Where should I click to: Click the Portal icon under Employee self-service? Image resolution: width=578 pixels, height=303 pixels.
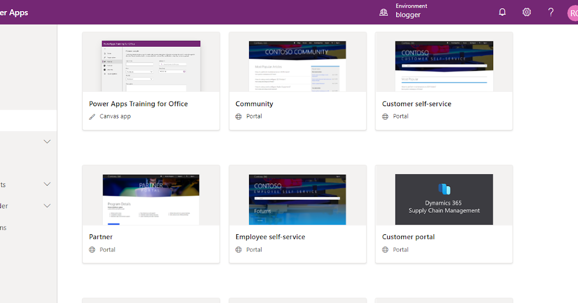point(238,250)
